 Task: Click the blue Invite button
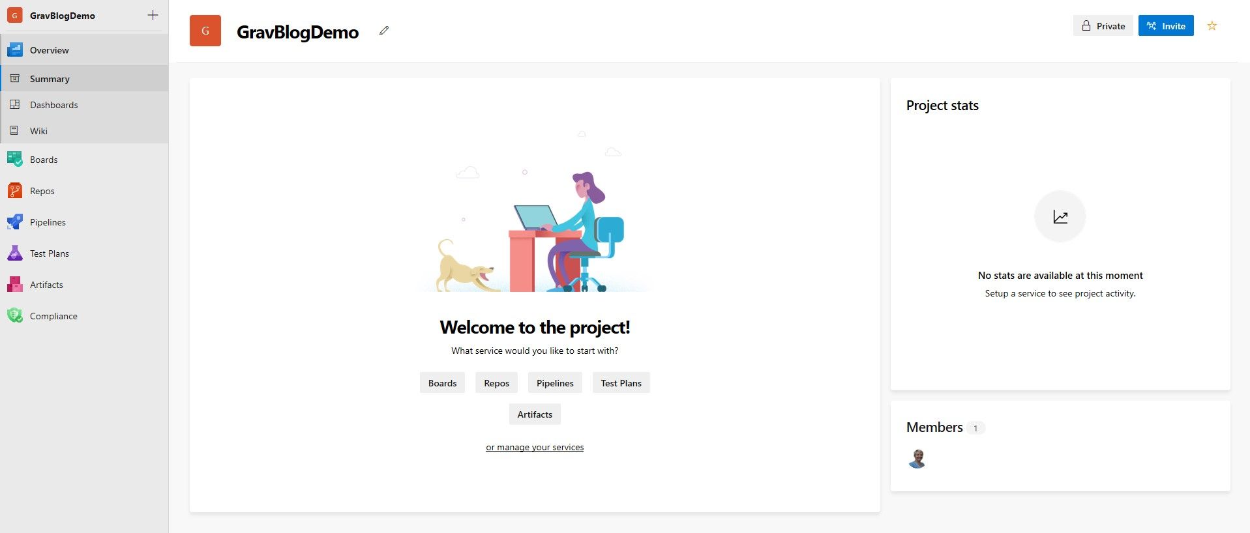tap(1165, 26)
